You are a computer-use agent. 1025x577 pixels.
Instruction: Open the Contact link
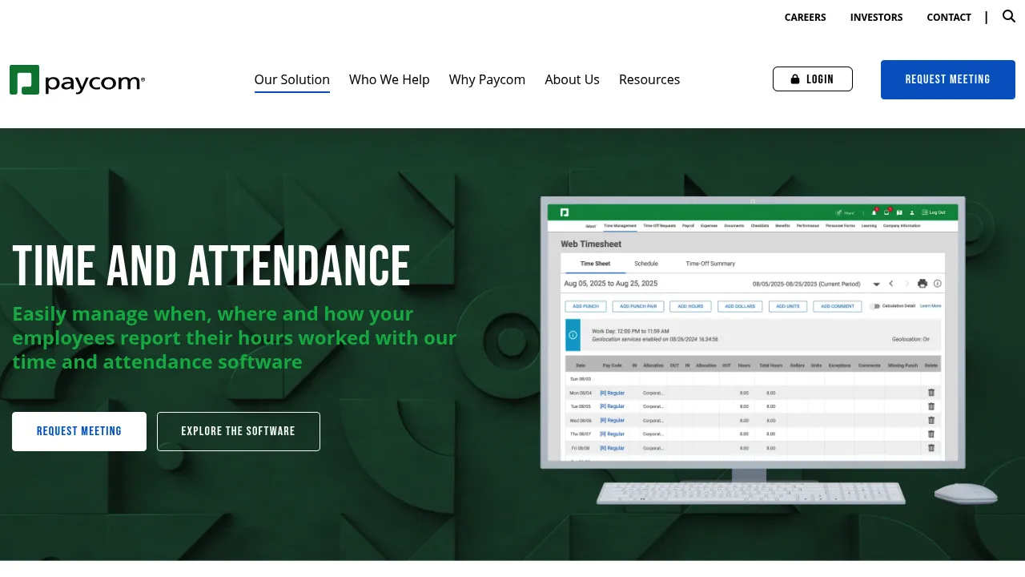pos(949,17)
